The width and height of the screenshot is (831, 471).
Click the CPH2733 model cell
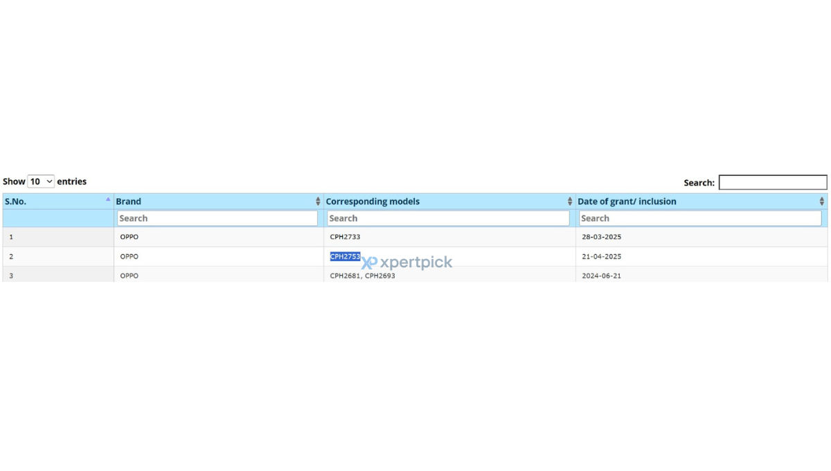tap(345, 237)
